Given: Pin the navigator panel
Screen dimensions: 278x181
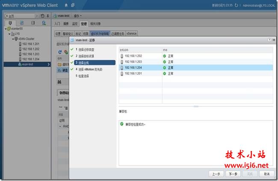Looking at the screenshot, I should [48, 16].
